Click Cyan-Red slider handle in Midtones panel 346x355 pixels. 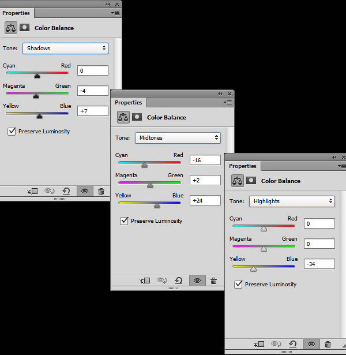[145, 165]
